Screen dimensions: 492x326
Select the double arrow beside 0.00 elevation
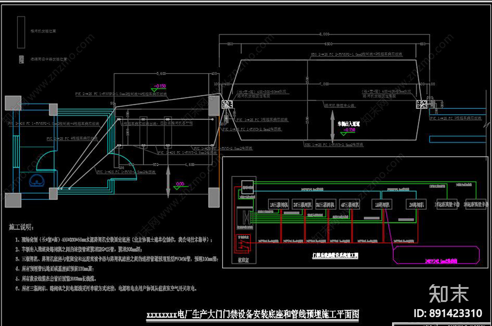point(168,182)
